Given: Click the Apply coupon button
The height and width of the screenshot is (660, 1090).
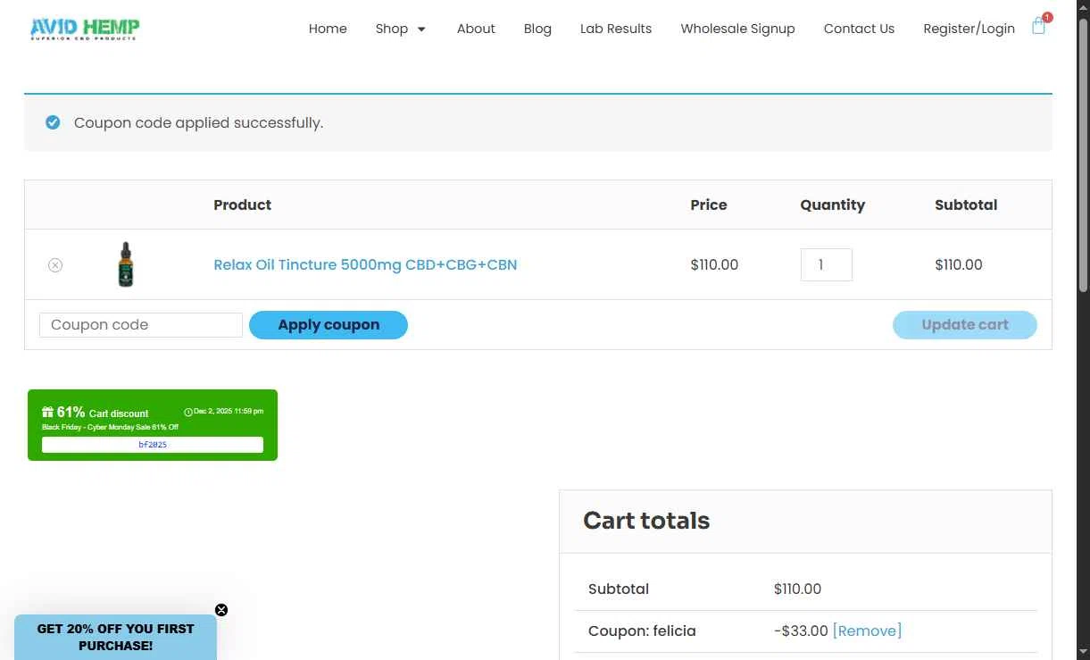Looking at the screenshot, I should tap(329, 325).
